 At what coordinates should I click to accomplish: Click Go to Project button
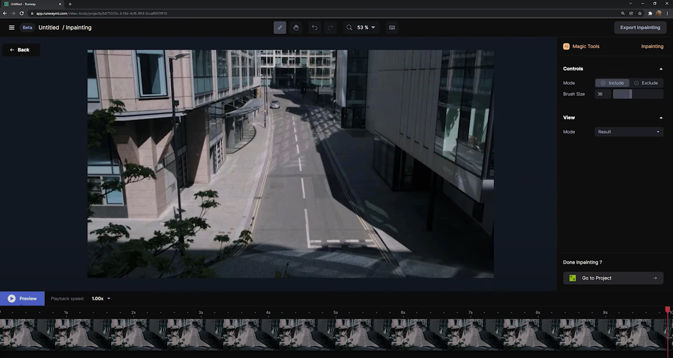tap(613, 278)
